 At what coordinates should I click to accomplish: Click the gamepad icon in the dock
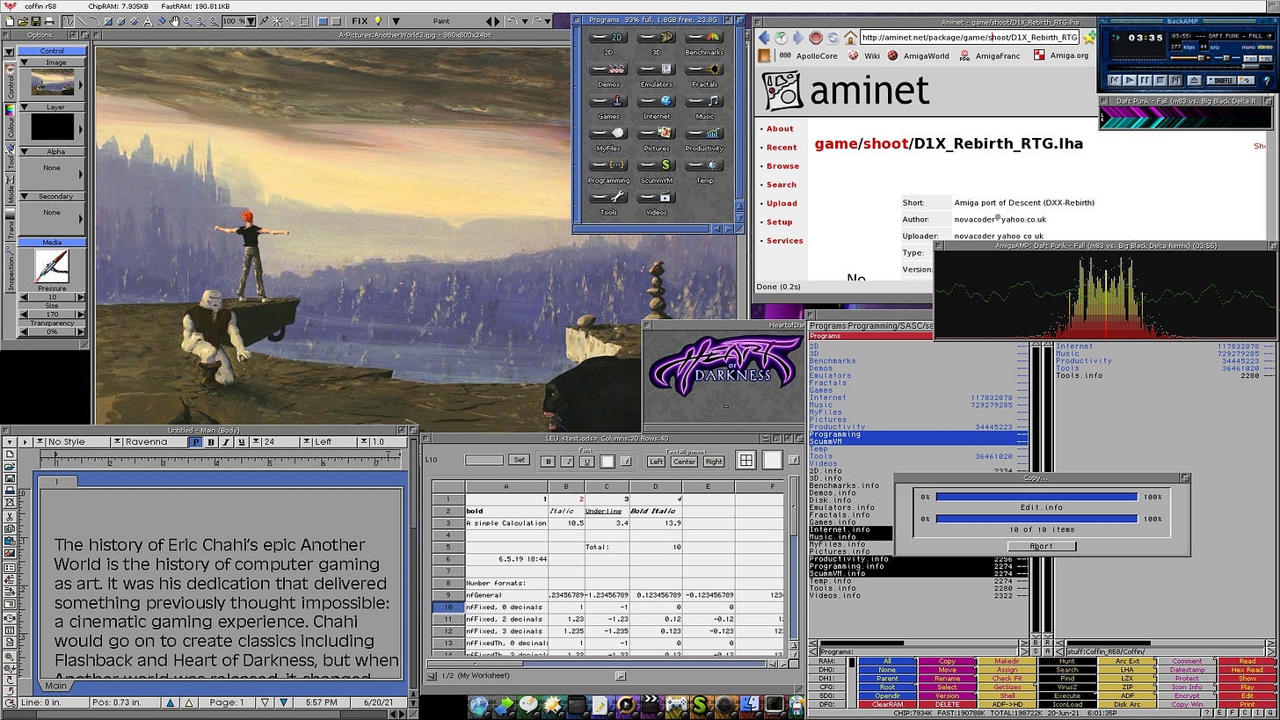pyautogui.click(x=677, y=705)
